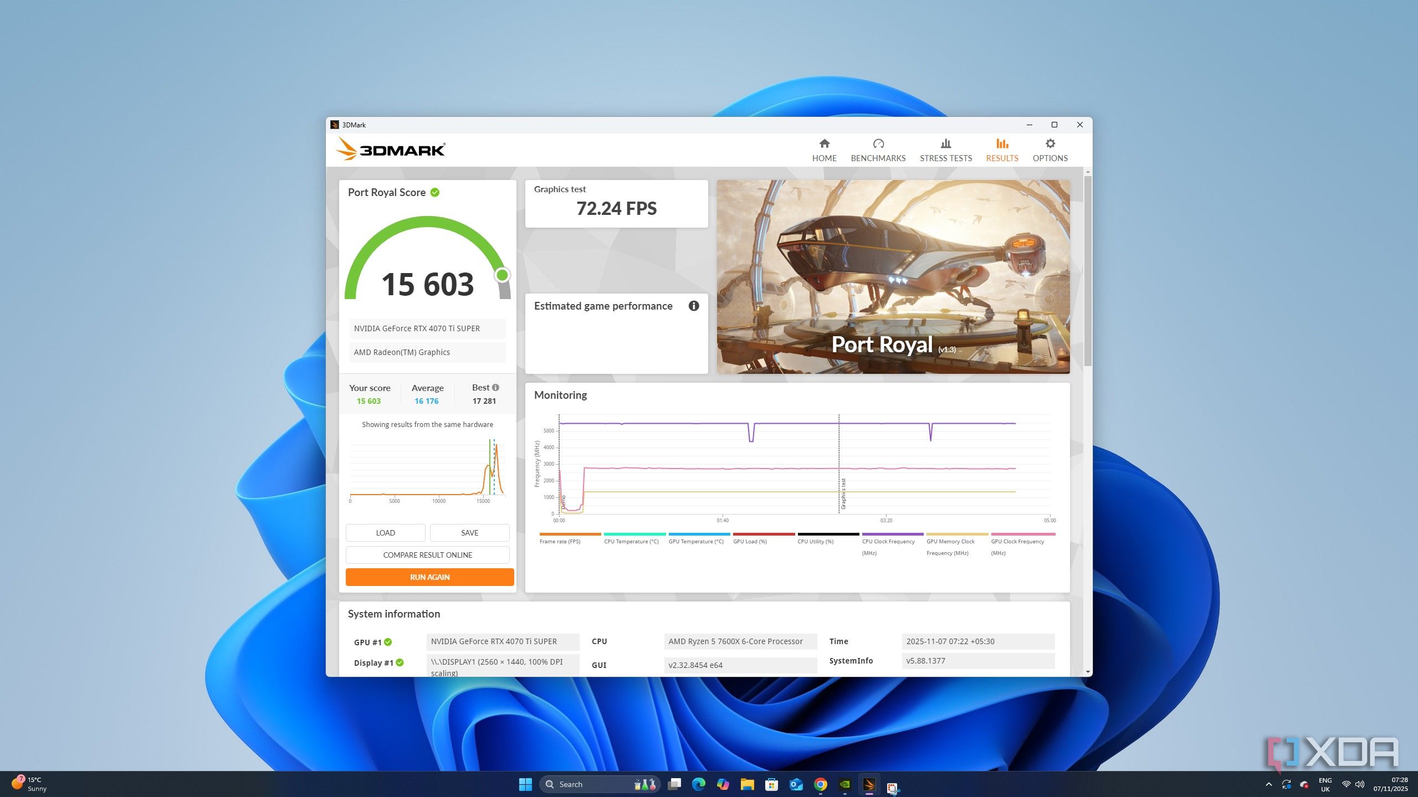This screenshot has width=1418, height=797.
Task: Toggle GPU Temperature legend in Monitoring
Action: (x=695, y=541)
